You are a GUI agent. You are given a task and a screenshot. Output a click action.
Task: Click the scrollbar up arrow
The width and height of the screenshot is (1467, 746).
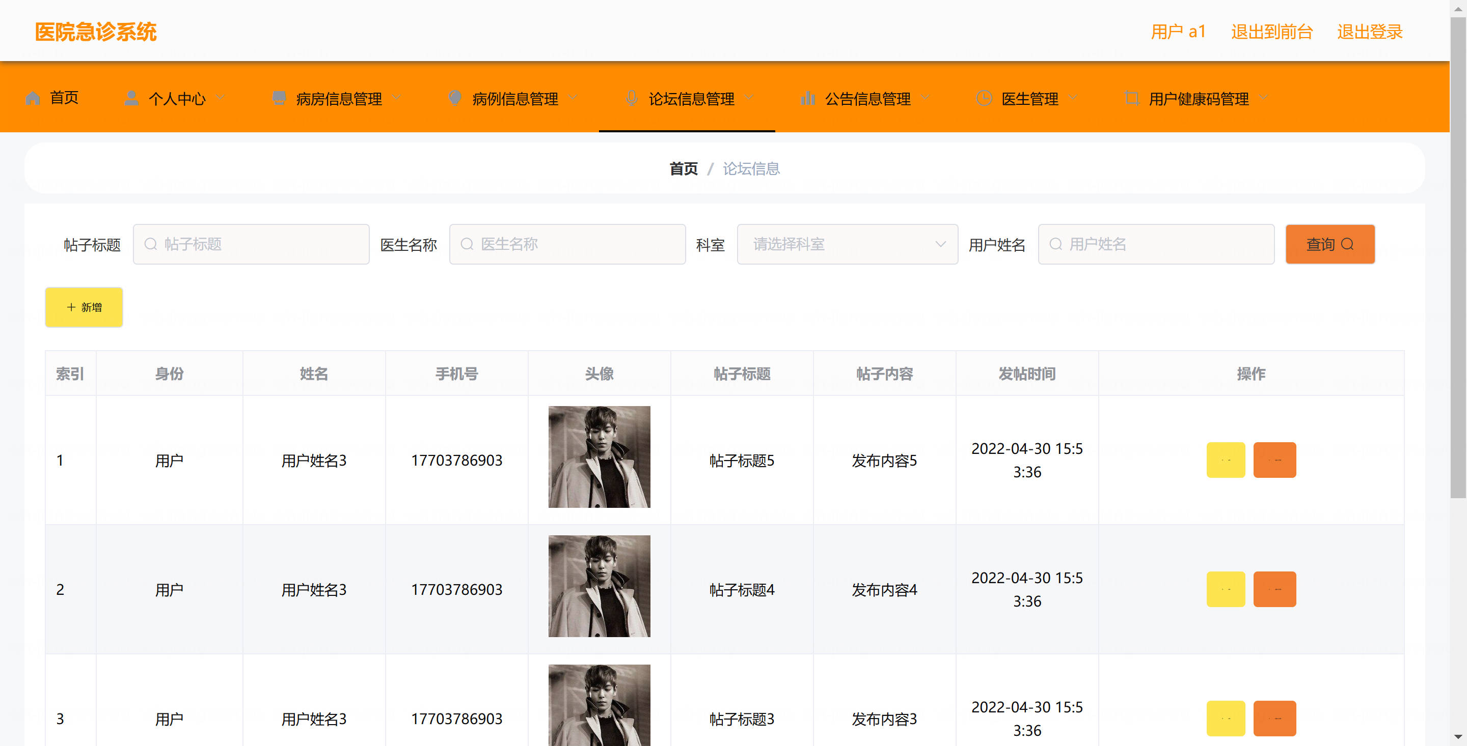click(1458, 8)
